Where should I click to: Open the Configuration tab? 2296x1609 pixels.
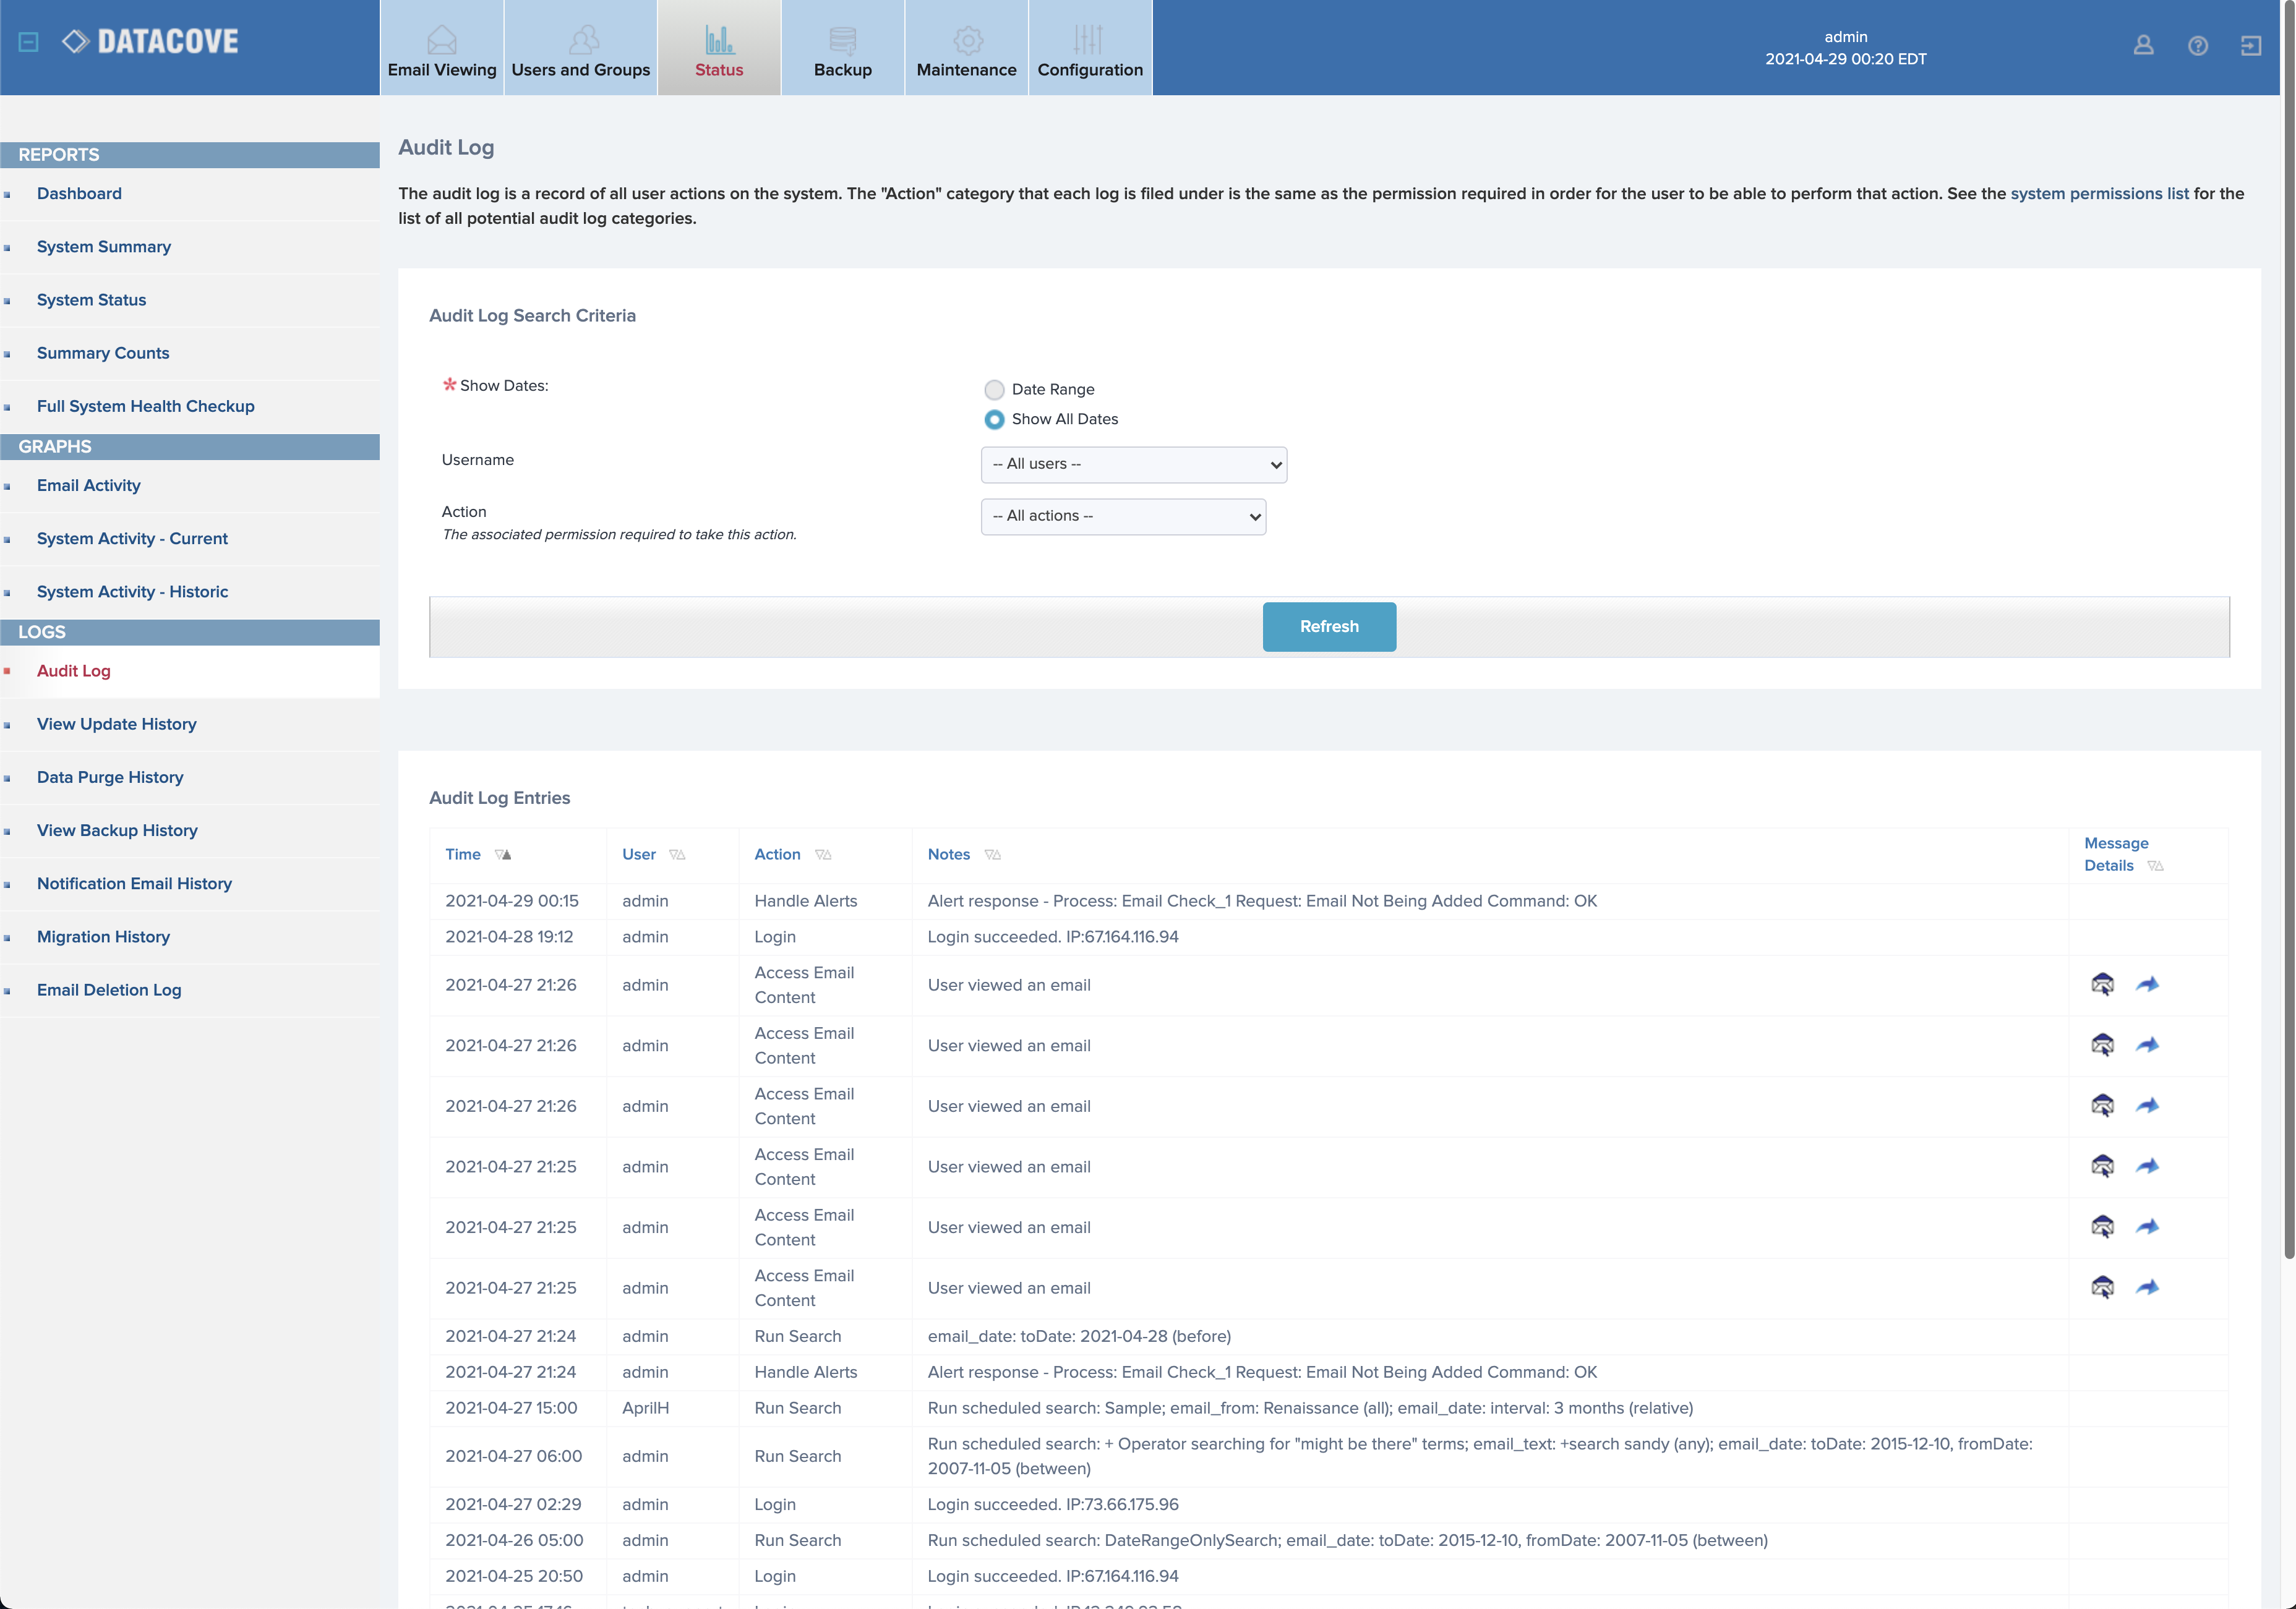pyautogui.click(x=1089, y=48)
